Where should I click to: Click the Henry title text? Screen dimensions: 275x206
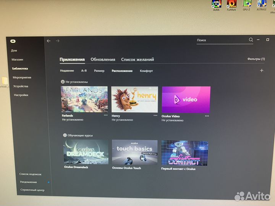click(116, 116)
